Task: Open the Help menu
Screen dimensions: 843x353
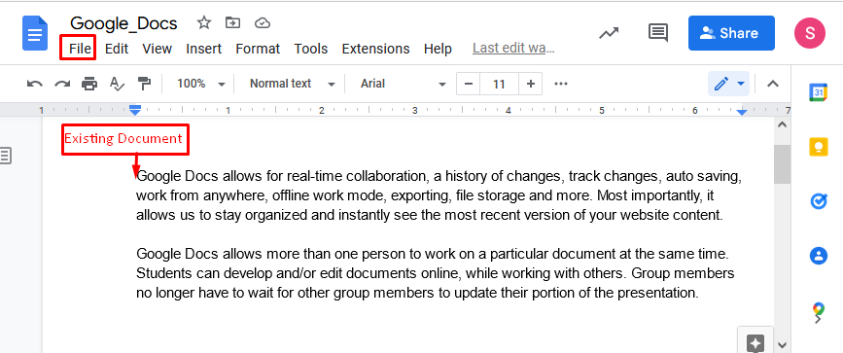Action: tap(438, 49)
